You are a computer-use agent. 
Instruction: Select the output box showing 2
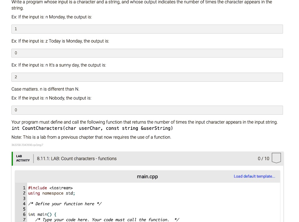pyautogui.click(x=147, y=77)
